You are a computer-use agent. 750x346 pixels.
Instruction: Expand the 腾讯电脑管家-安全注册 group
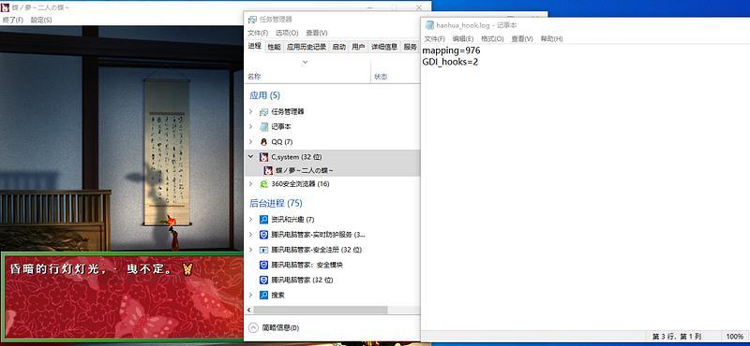[250, 250]
